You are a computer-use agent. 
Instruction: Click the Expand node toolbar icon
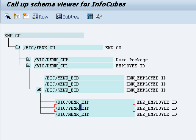17,16
